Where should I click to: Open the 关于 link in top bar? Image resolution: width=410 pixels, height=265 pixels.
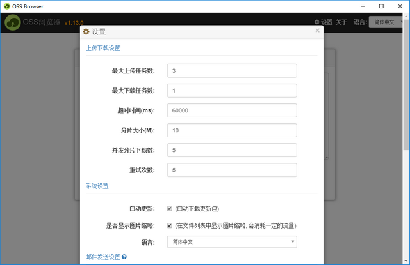pos(341,22)
